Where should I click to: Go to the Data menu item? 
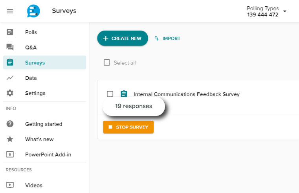(x=31, y=78)
